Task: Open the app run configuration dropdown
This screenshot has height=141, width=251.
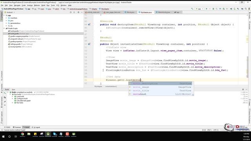Action: pos(200,9)
